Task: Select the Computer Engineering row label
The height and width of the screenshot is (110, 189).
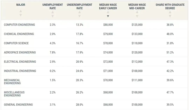Action: pos(19,25)
